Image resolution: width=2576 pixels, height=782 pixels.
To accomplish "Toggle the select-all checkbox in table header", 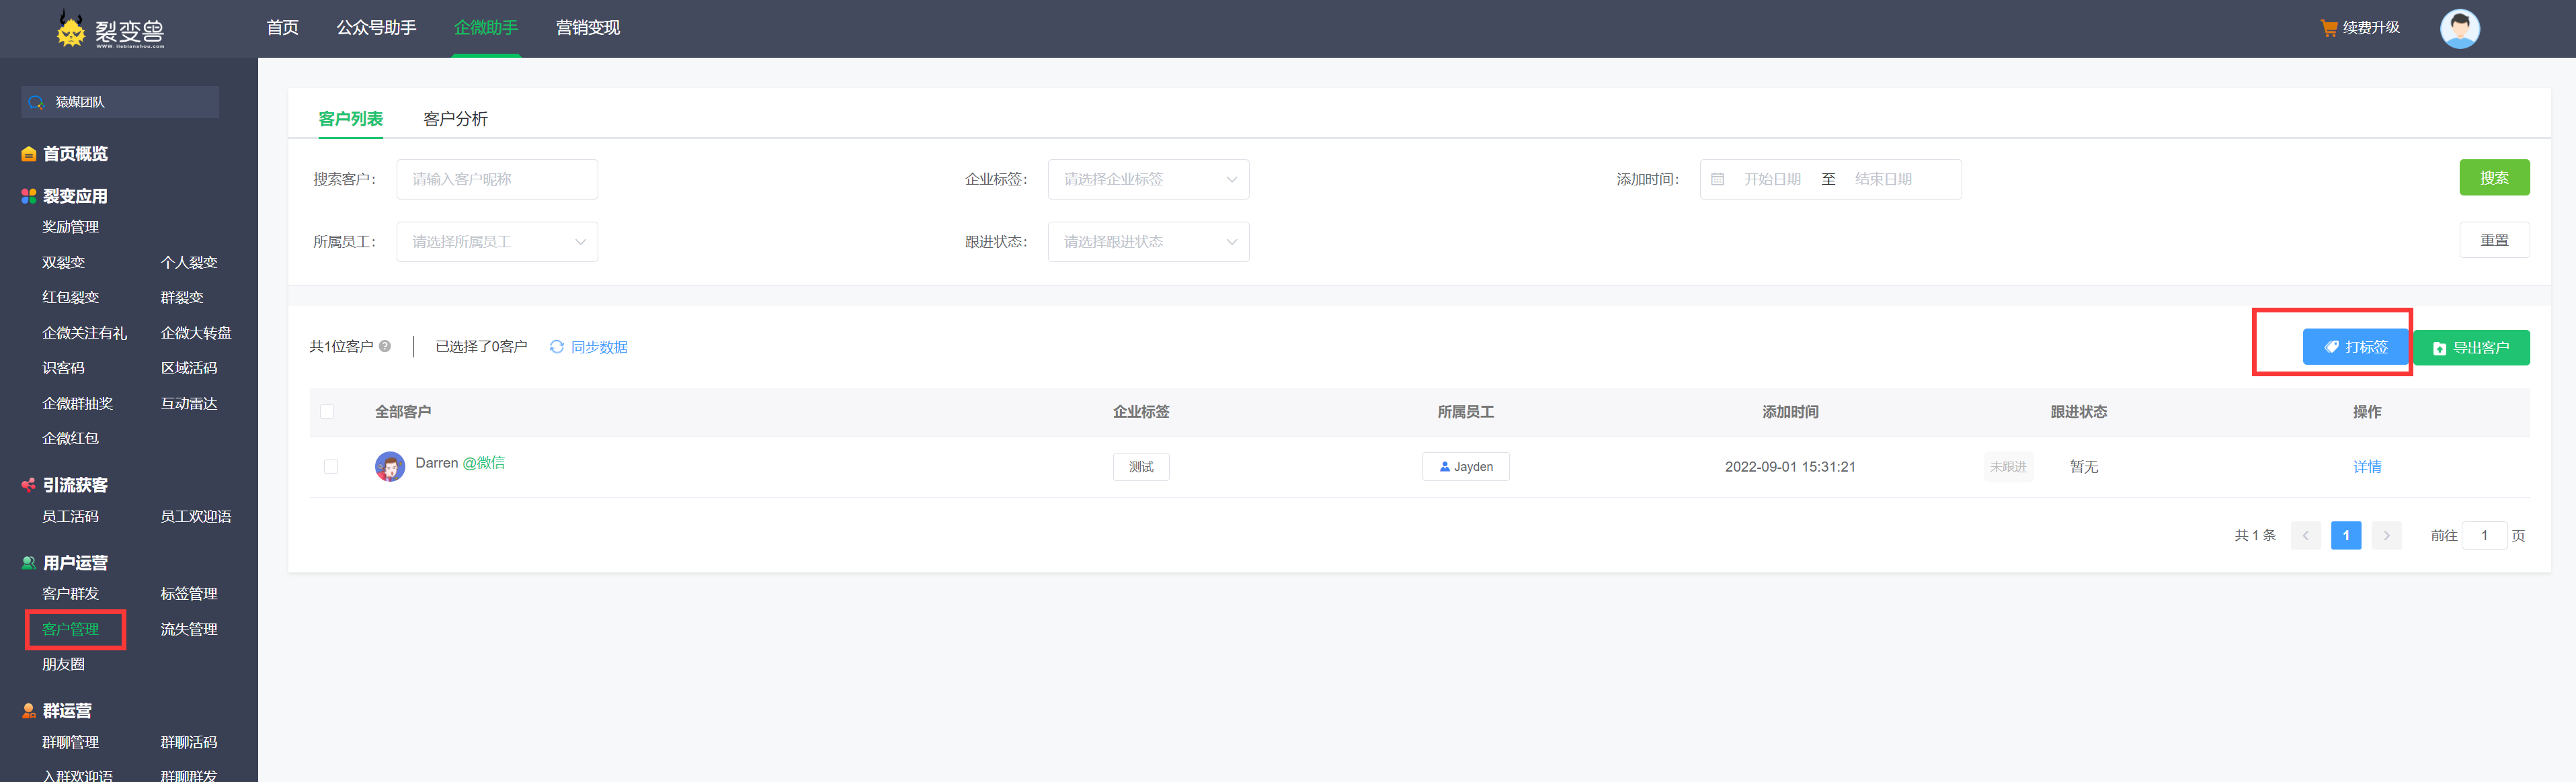I will click(x=327, y=411).
